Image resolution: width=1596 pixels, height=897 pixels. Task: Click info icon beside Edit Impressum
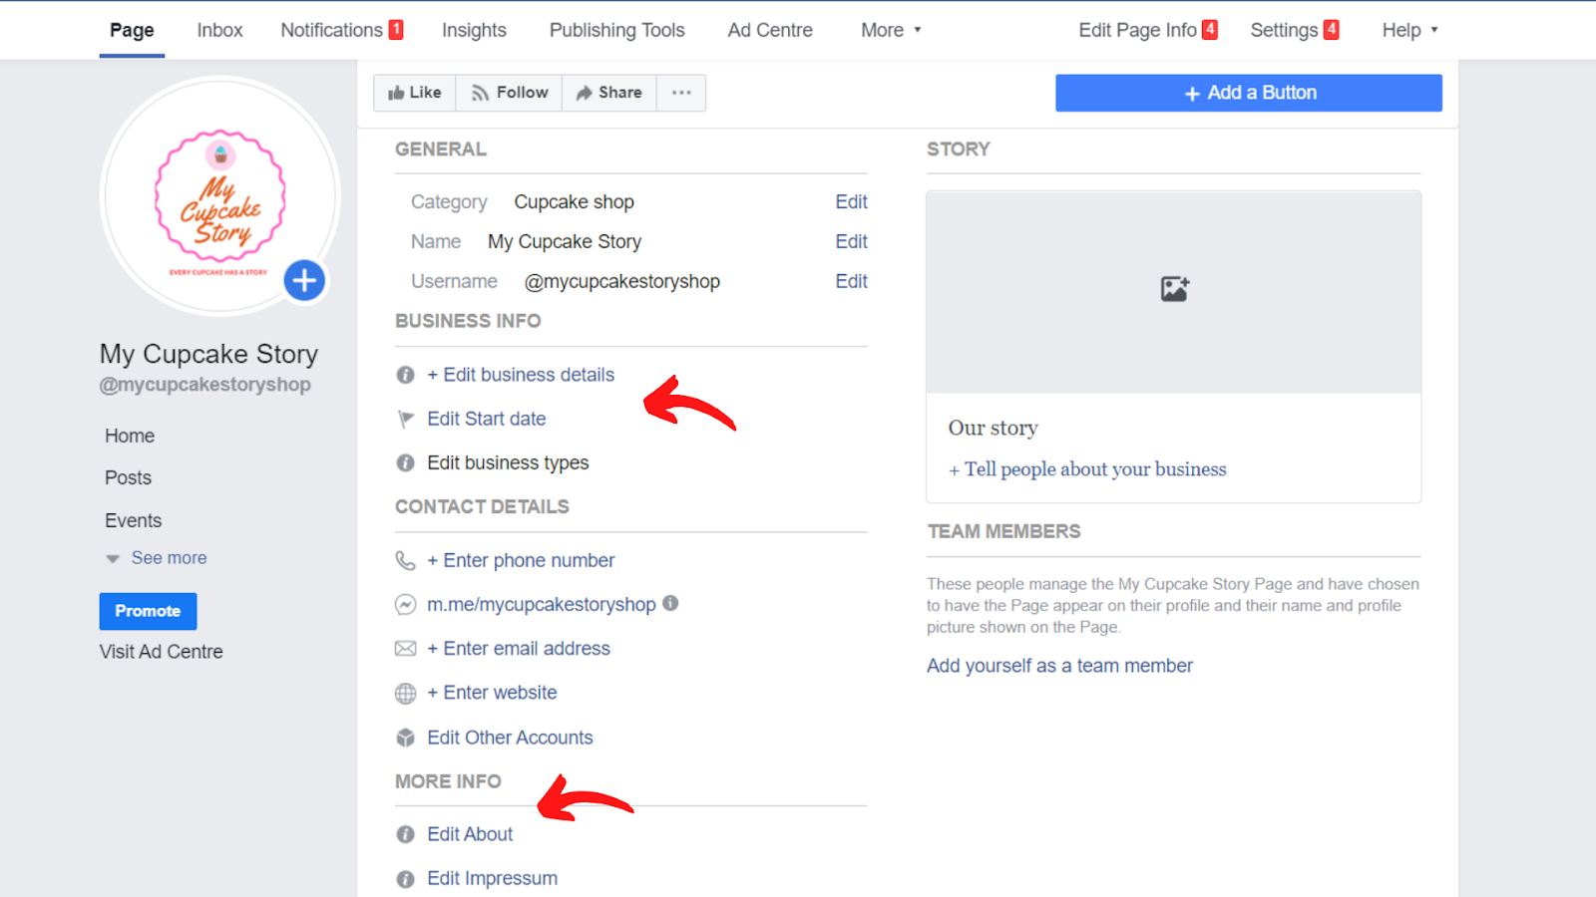(405, 879)
